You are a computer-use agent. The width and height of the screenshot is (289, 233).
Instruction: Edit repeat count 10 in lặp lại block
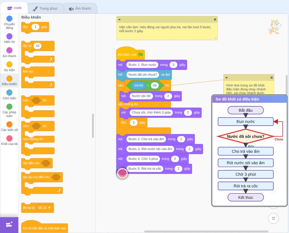[x=37, y=46]
